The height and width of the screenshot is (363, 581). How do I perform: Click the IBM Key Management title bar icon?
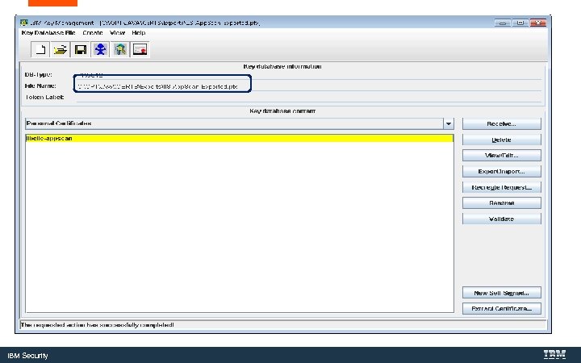24,23
